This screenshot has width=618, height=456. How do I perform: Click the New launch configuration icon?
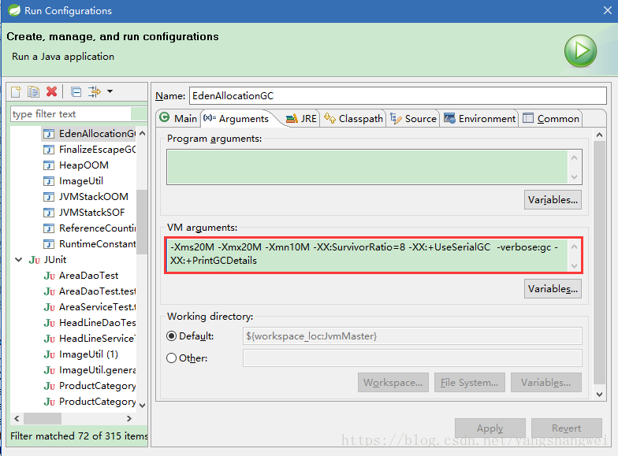coord(16,91)
